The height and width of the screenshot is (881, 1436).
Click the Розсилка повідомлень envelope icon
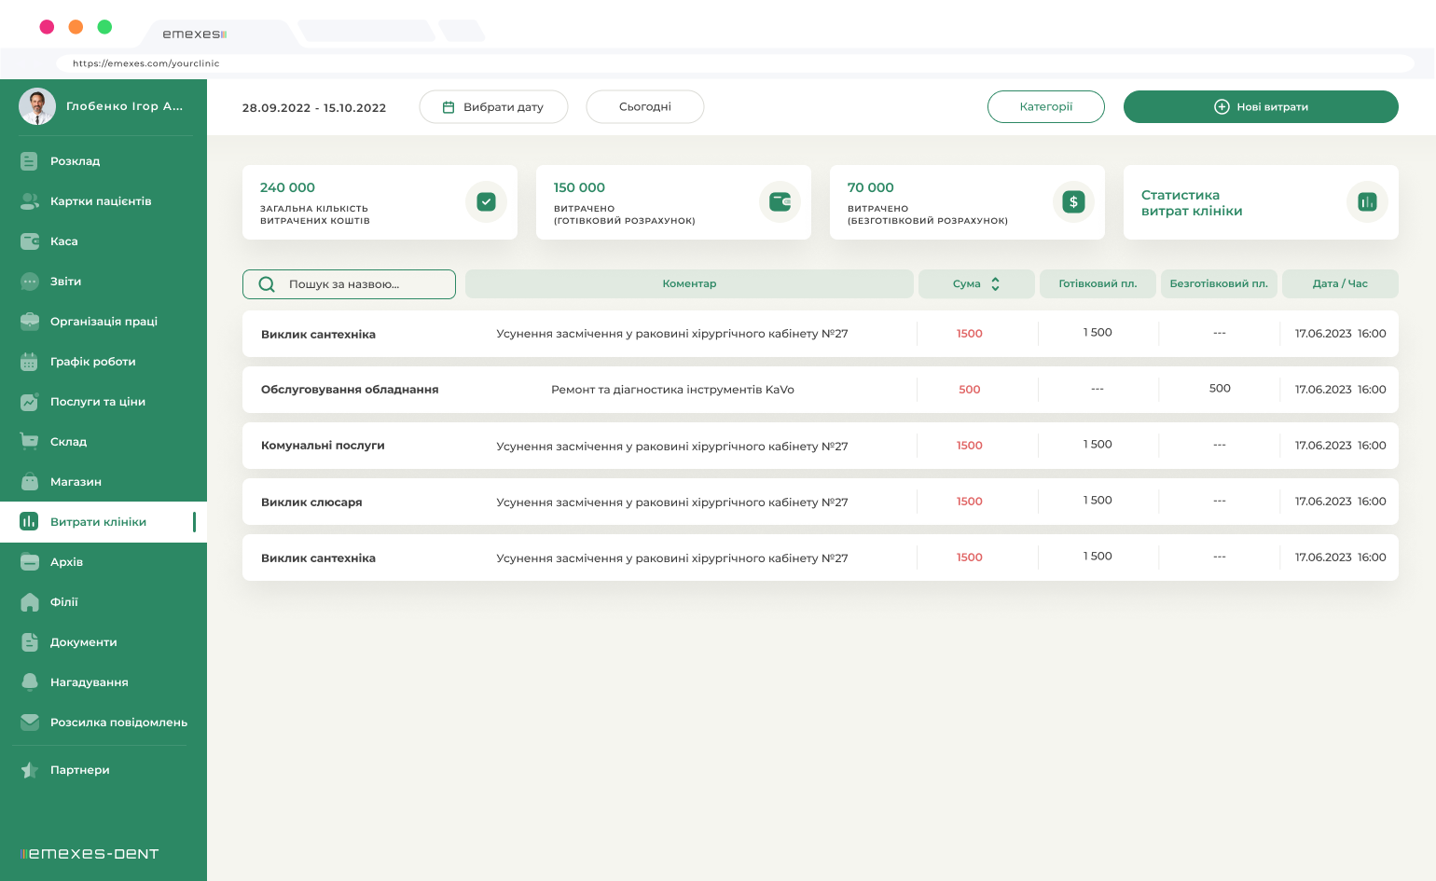pos(29,723)
